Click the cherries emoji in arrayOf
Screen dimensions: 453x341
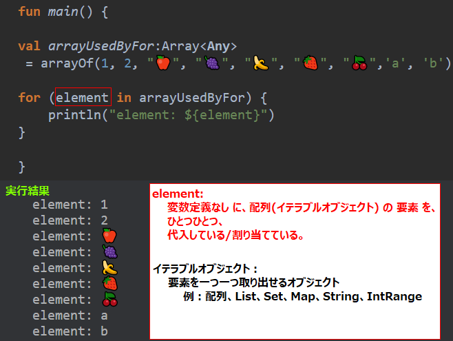pos(359,63)
